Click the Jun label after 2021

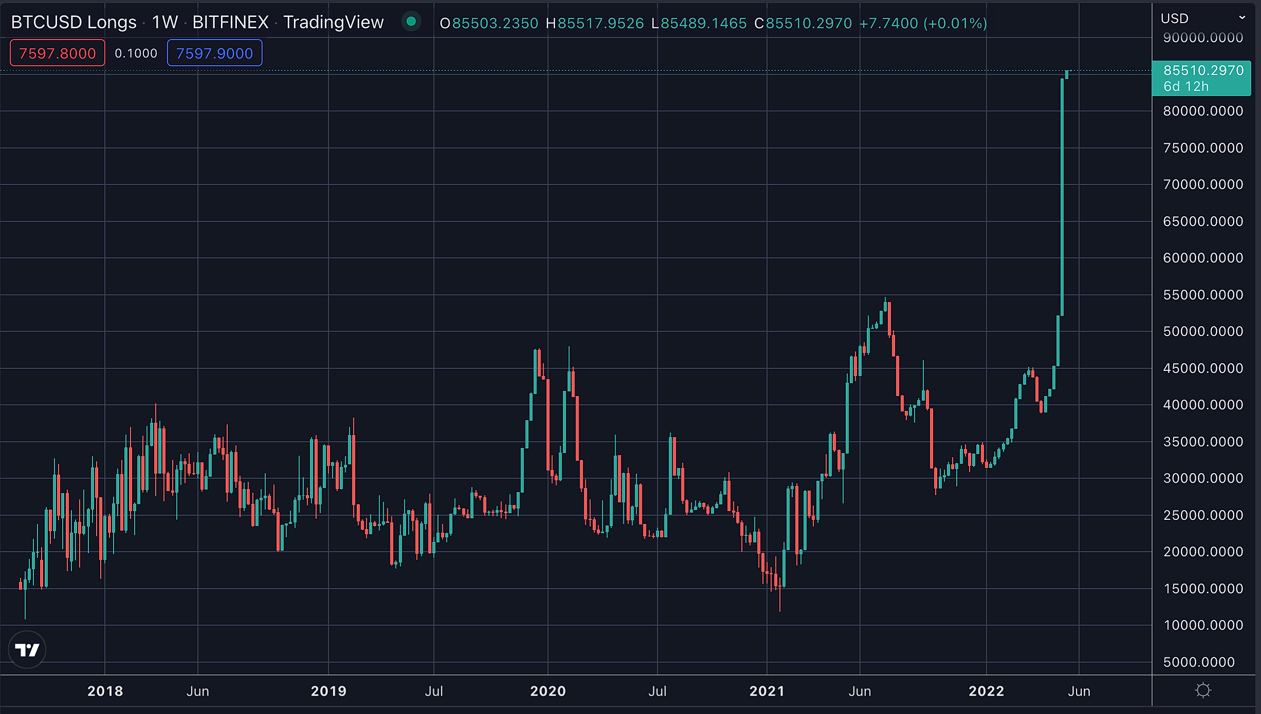pos(860,691)
